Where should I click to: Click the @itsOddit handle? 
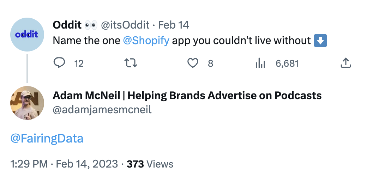126,25
